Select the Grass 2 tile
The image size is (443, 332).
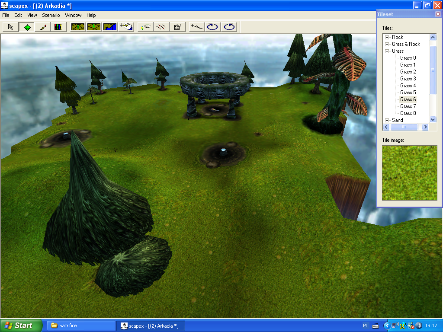click(408, 72)
